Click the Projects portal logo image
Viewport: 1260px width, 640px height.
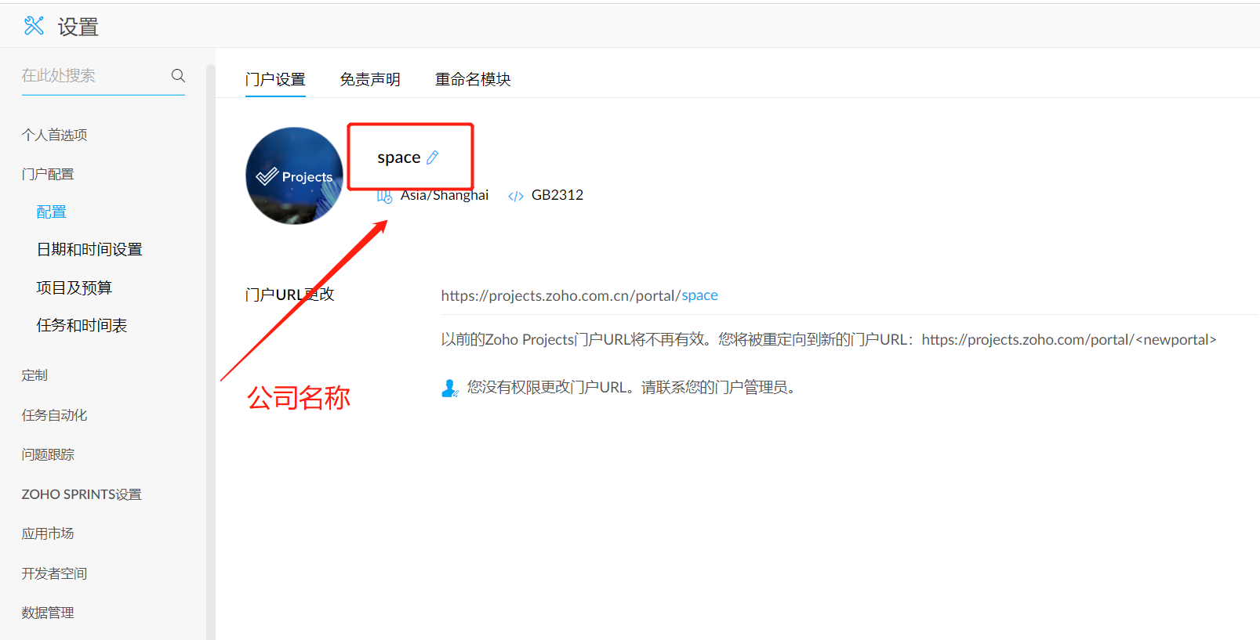[294, 176]
